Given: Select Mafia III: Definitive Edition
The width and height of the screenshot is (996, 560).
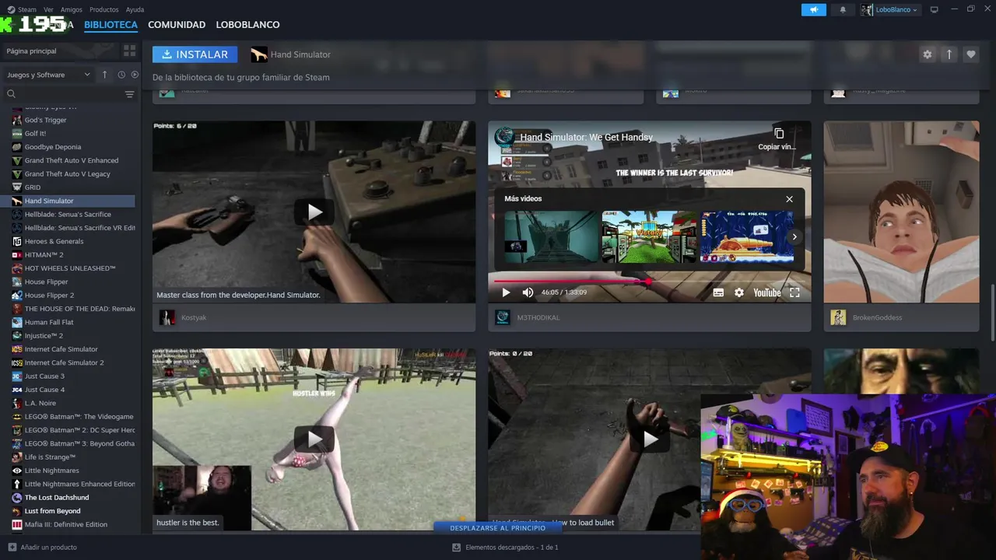Looking at the screenshot, I should click(73, 524).
